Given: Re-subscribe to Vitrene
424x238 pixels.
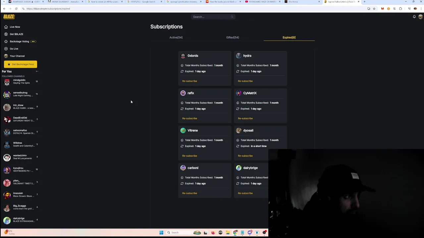Looking at the screenshot, I should tap(189, 156).
